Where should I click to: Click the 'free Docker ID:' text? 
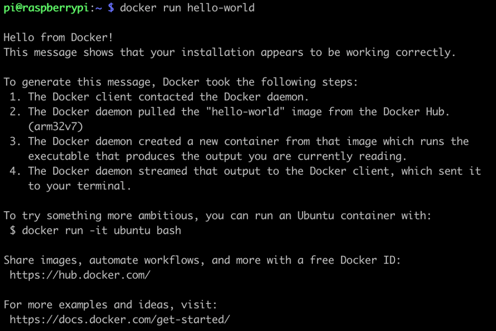pyautogui.click(x=355, y=260)
